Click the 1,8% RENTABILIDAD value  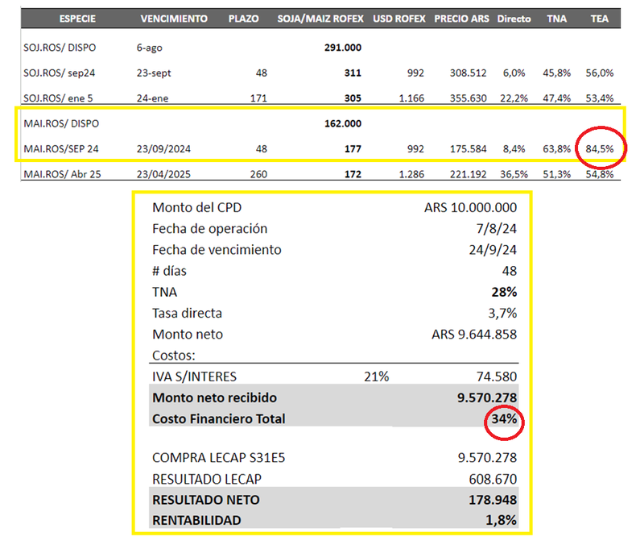click(502, 520)
